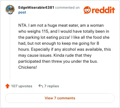Click the word "alcohol" in the comment
This screenshot has width=120, height=108.
click(x=69, y=49)
